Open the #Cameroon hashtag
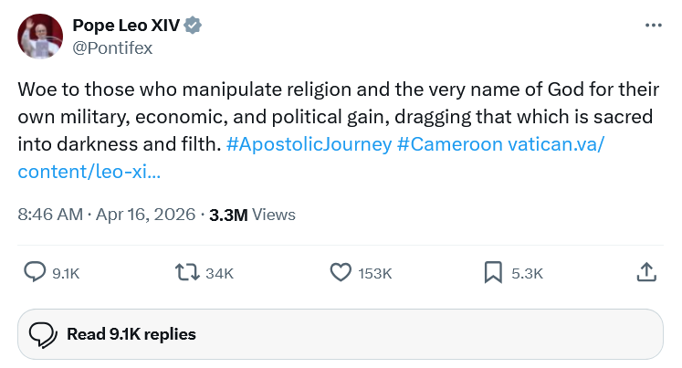This screenshot has height=368, width=682. point(449,145)
